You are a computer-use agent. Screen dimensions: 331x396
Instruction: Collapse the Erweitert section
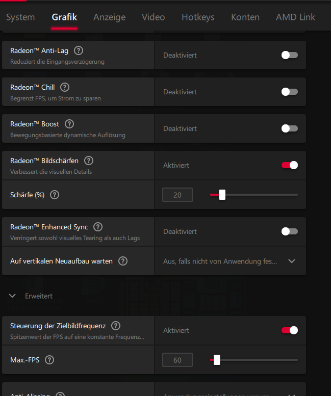coord(12,296)
